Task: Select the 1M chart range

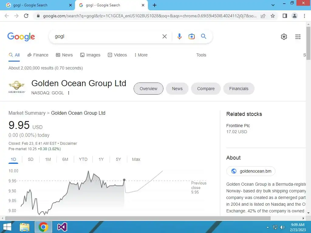Action: 48,159
